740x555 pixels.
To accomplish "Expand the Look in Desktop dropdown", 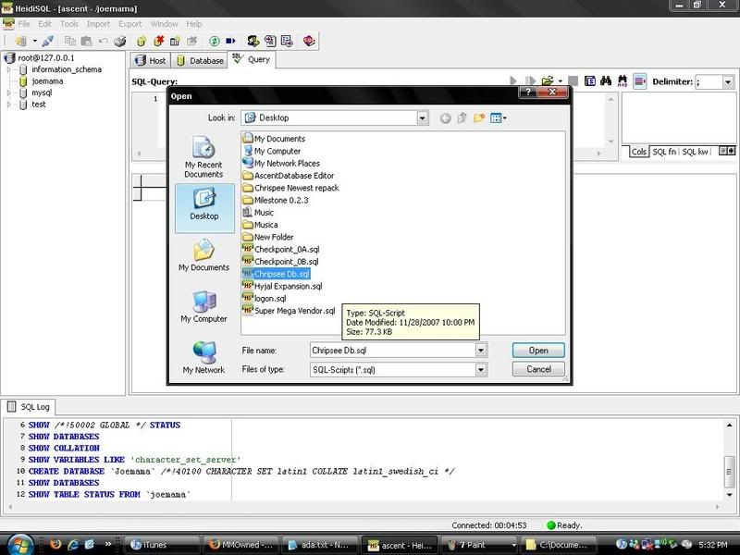I will coord(423,118).
